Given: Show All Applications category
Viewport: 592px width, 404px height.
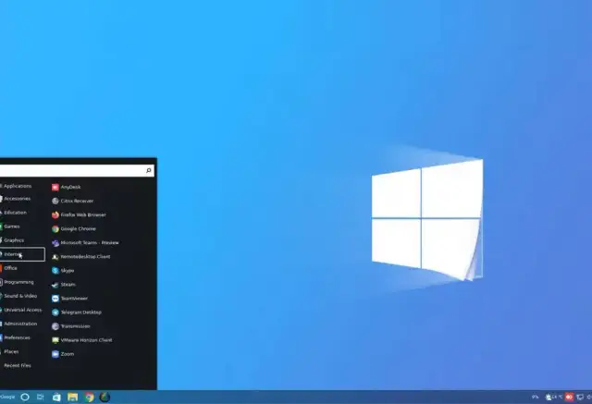Looking at the screenshot, I should click(16, 186).
